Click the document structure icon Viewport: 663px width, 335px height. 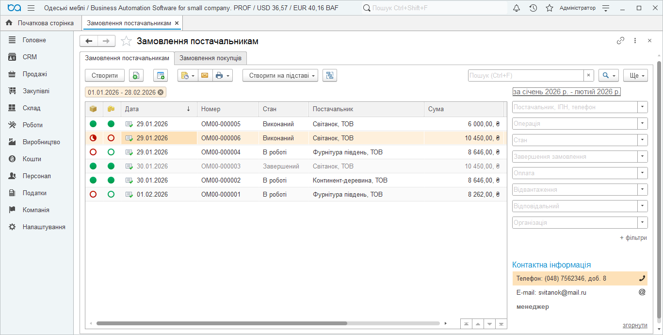point(330,75)
